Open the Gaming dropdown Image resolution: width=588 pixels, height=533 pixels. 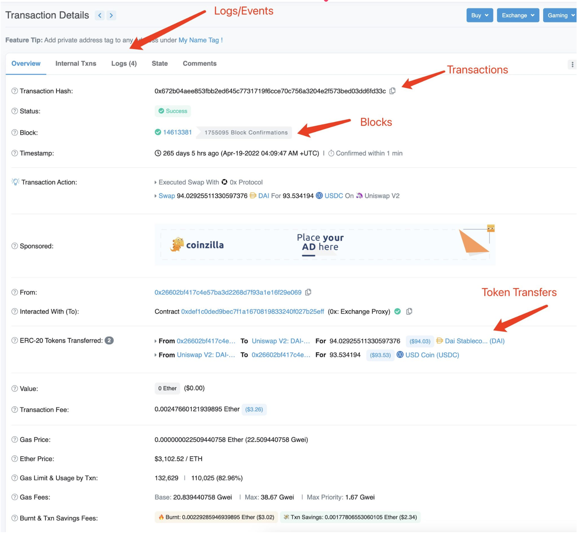560,15
